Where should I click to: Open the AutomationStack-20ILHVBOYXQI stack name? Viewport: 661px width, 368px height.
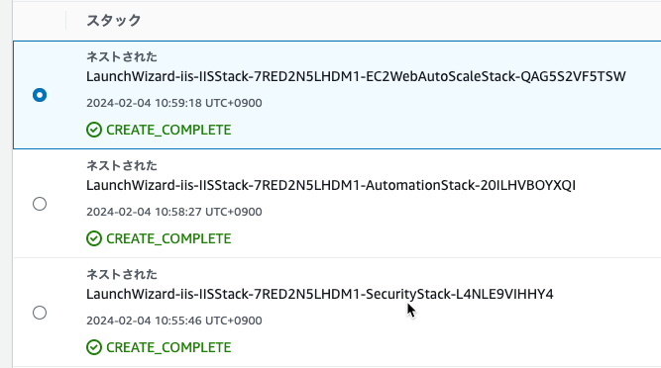(331, 185)
